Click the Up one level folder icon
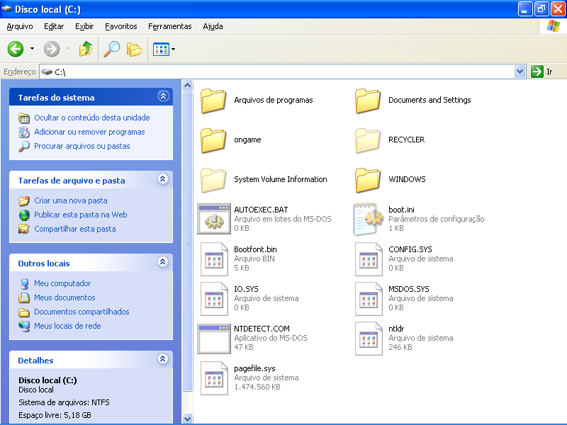The width and height of the screenshot is (567, 425). 86,49
